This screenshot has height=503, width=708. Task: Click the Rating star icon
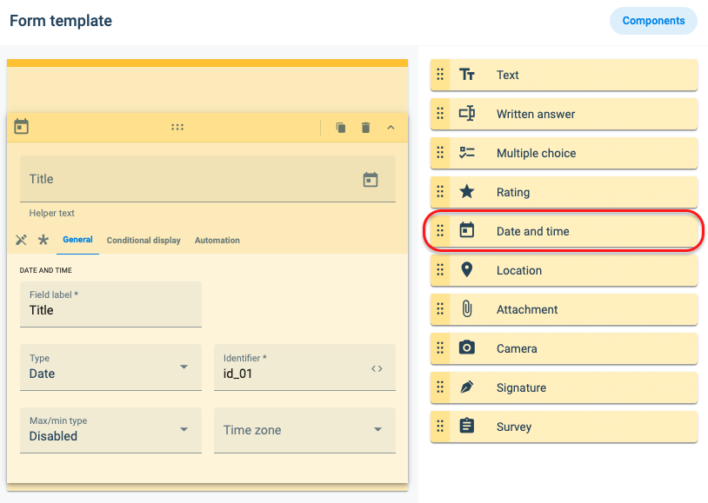coord(467,192)
